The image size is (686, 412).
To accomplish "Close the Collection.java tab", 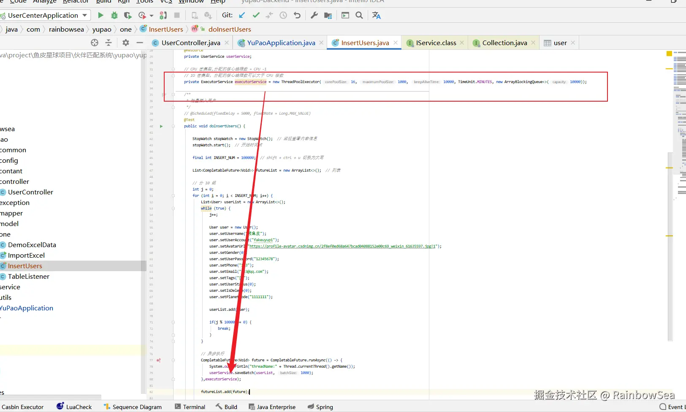I will pyautogui.click(x=533, y=43).
